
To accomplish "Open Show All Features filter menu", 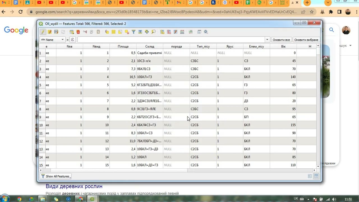I will click(x=56, y=176).
